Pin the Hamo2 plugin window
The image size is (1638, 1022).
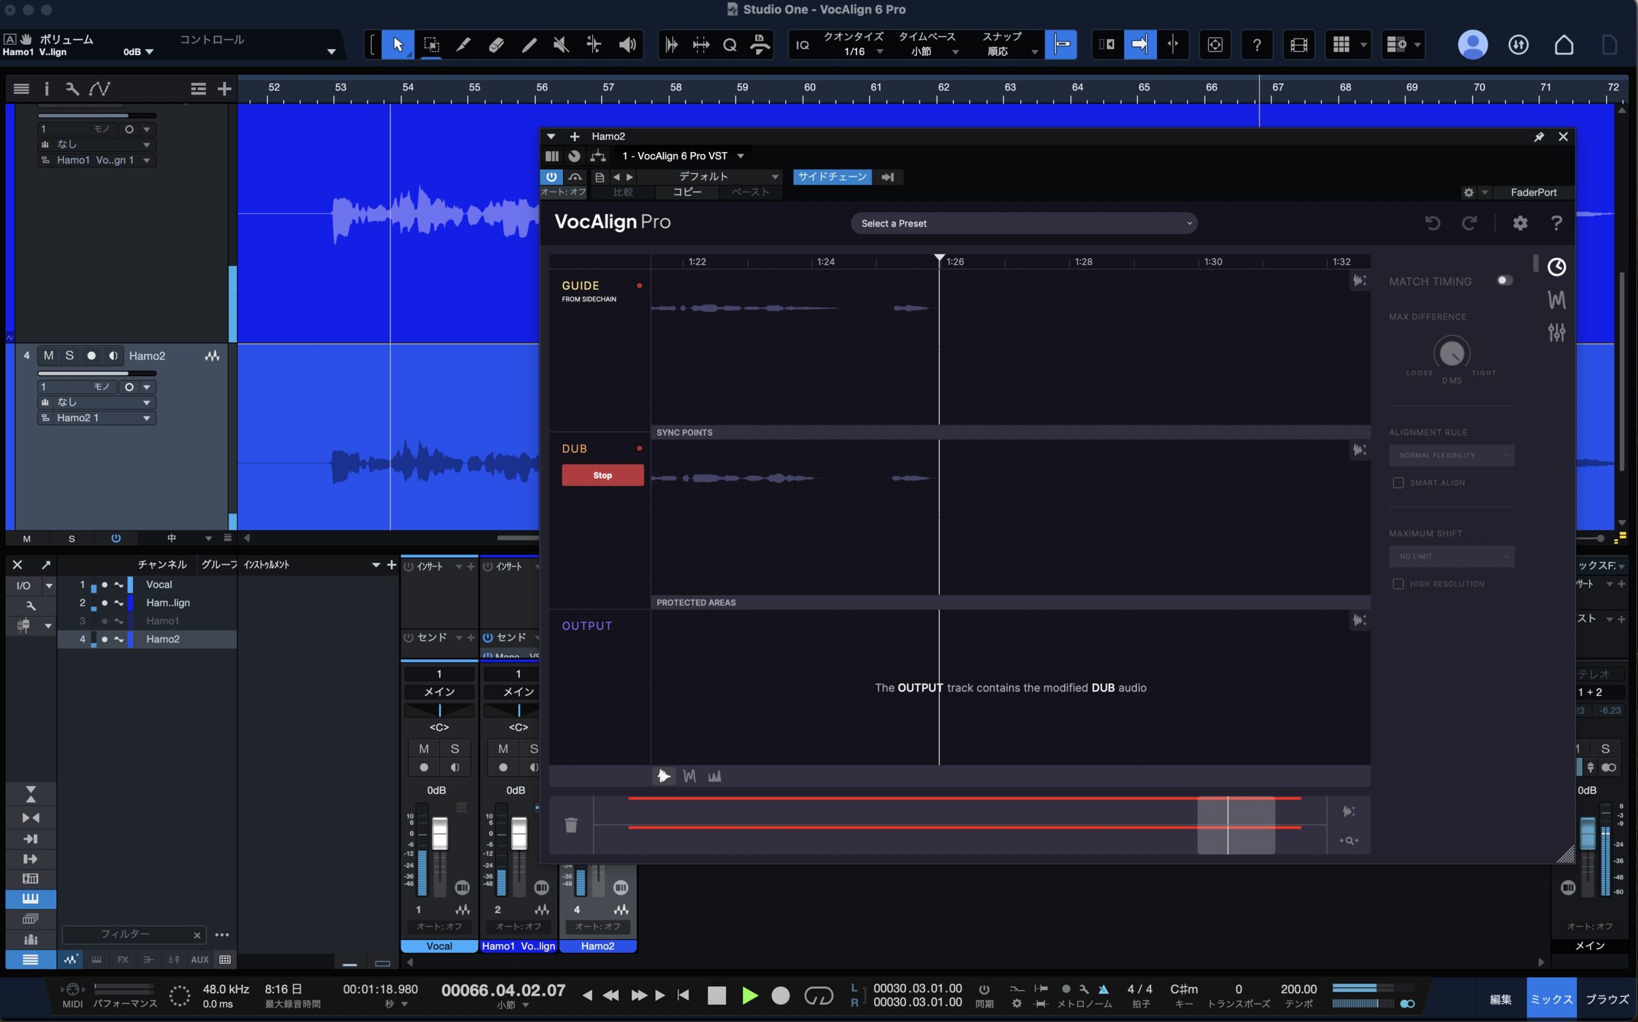point(1539,136)
